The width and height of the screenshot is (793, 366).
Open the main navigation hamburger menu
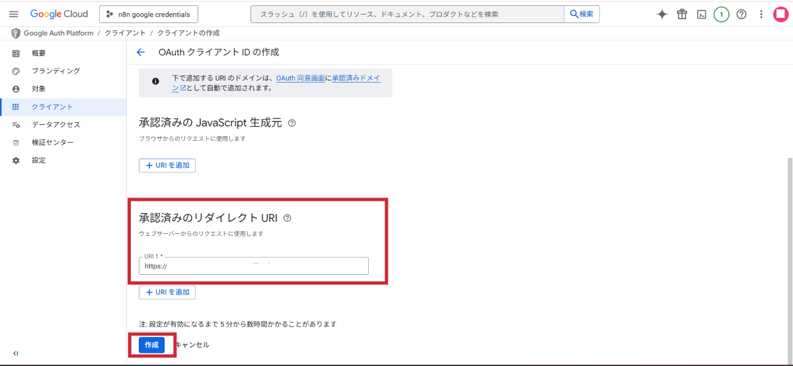pos(14,14)
